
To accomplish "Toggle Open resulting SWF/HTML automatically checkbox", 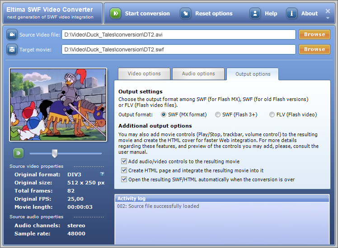I will 124,179.
